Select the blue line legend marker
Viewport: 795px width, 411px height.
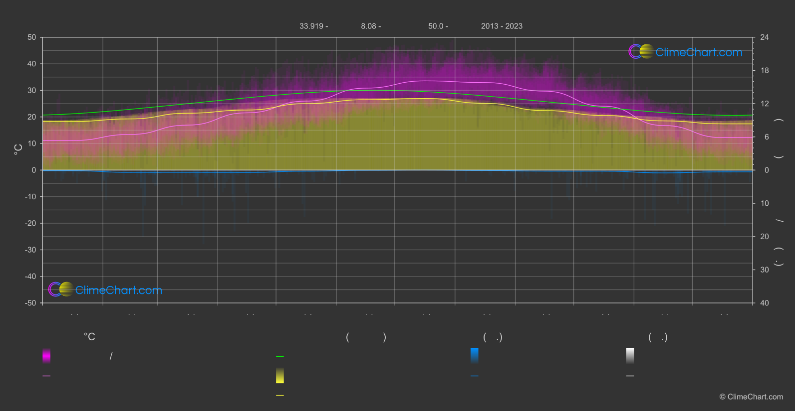475,376
